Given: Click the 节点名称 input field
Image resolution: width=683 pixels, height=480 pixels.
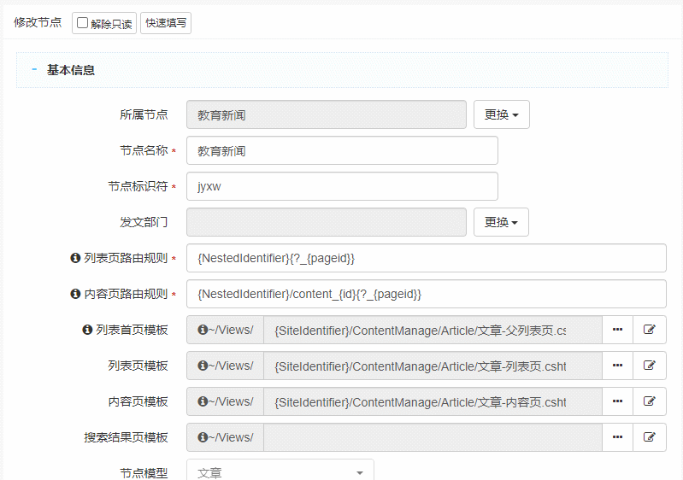Looking at the screenshot, I should [342, 150].
